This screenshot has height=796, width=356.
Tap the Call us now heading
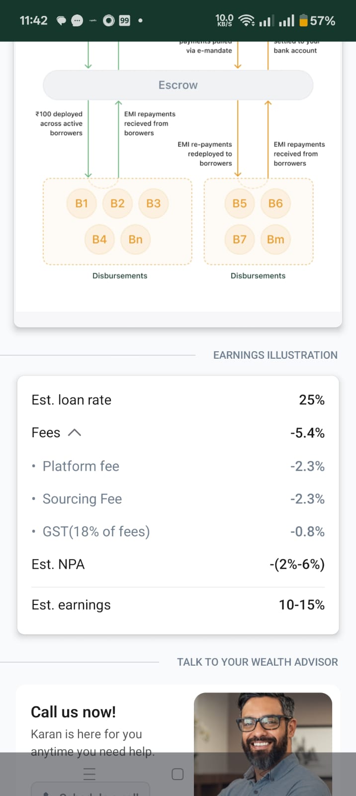click(x=73, y=712)
